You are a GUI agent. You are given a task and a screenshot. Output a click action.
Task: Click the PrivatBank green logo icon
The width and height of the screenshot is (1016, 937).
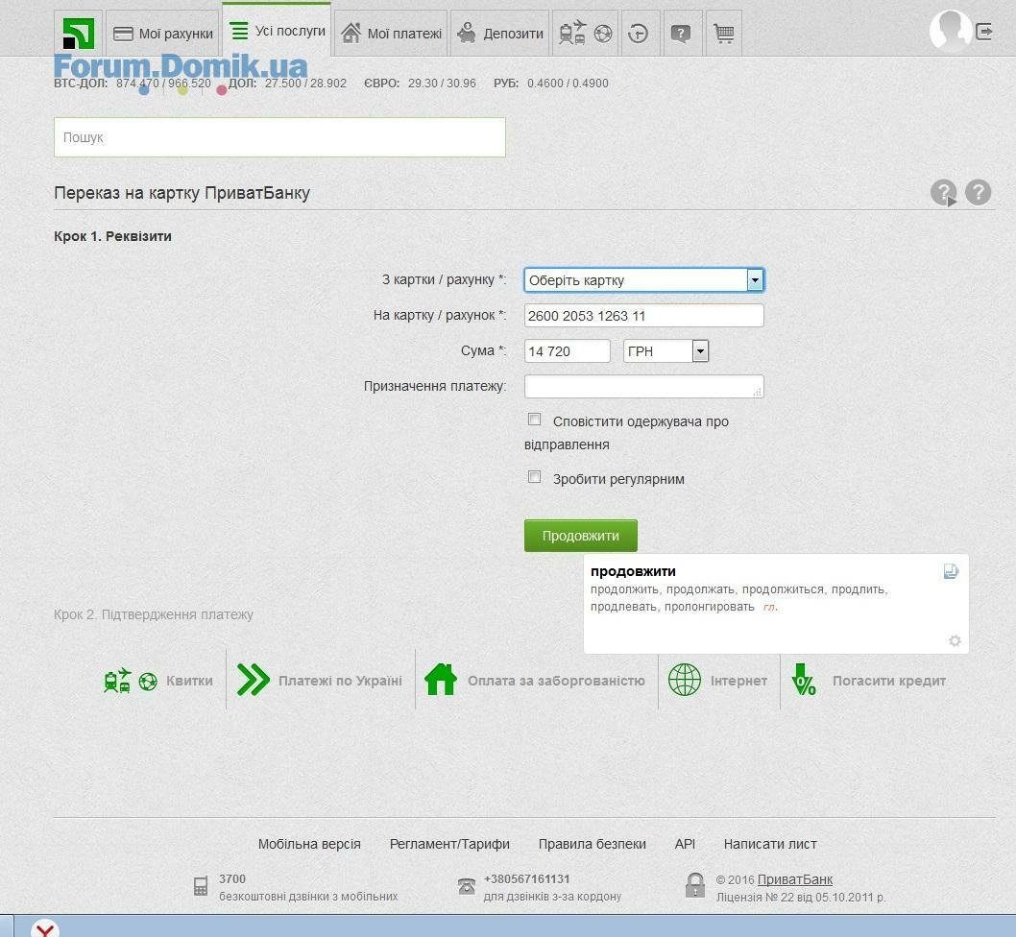point(78,34)
